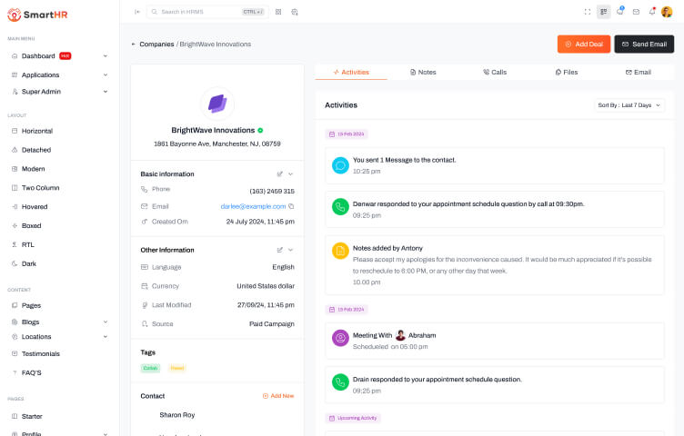The image size is (684, 436).
Task: Click the message activity chat bubble icon
Action: (x=340, y=165)
